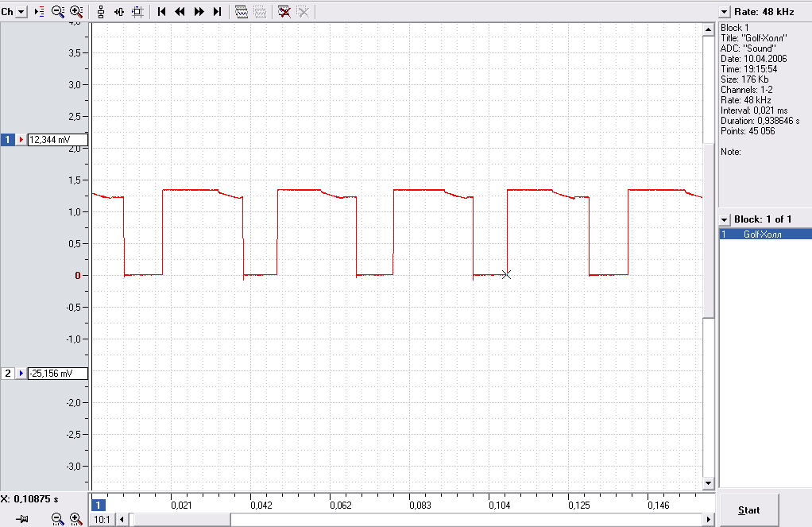Click the delete waveform red X icon
This screenshot has width=812, height=527.
pos(284,11)
